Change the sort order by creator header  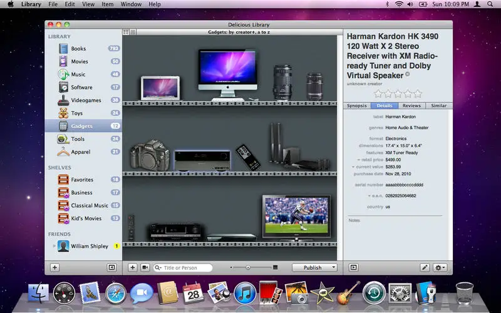239,33
